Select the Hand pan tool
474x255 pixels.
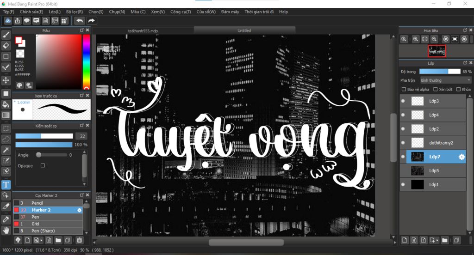[6, 230]
